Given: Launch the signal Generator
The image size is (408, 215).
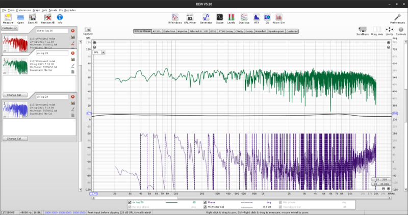Looking at the screenshot, I should (x=206, y=17).
